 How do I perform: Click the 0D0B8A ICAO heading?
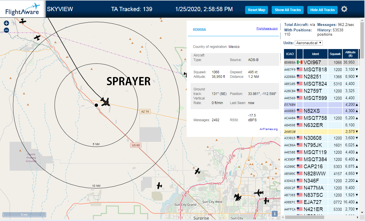click(199, 29)
